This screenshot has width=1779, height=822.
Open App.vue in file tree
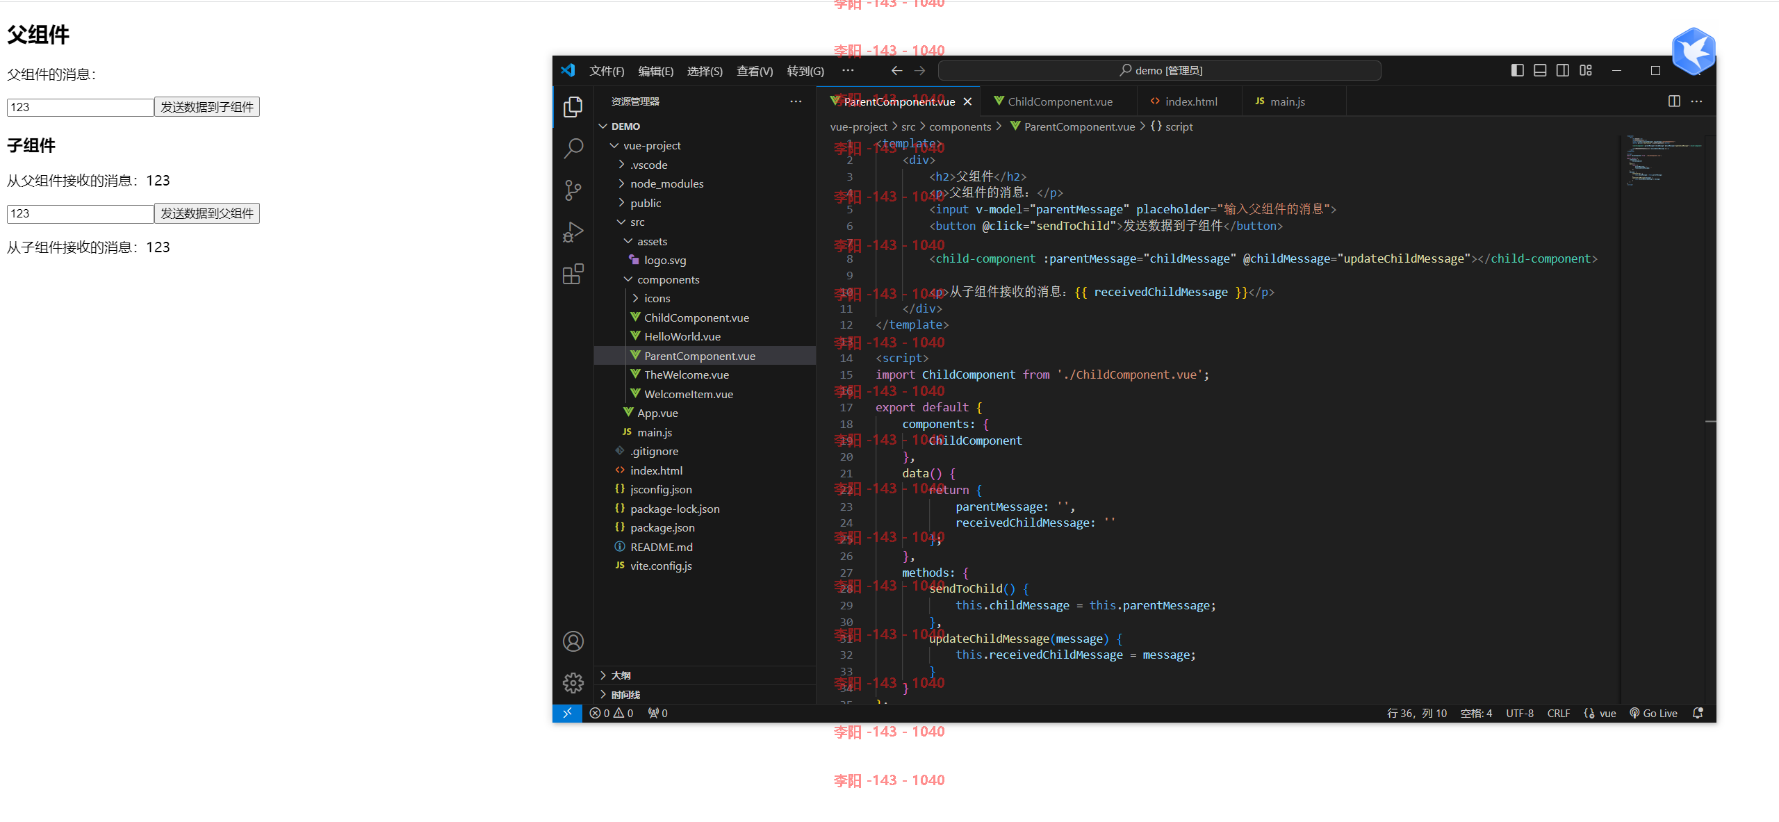tap(705, 413)
